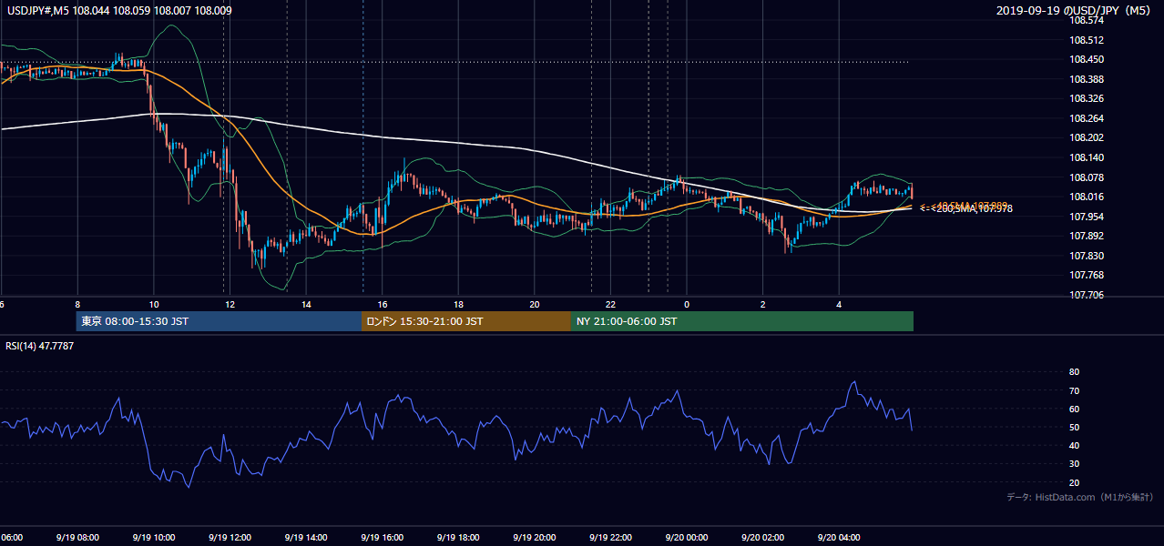
Task: Click hour label 12 under price chart
Action: point(230,305)
